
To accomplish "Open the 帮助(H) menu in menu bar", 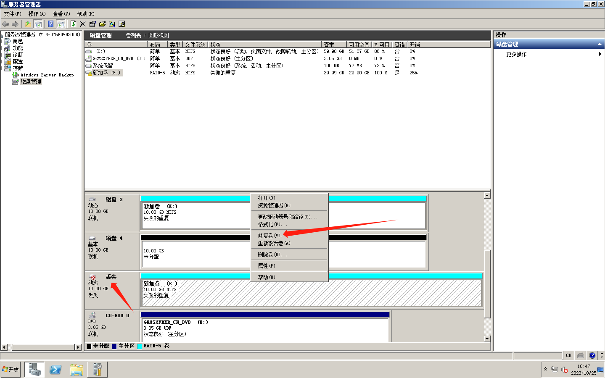I will pos(86,14).
